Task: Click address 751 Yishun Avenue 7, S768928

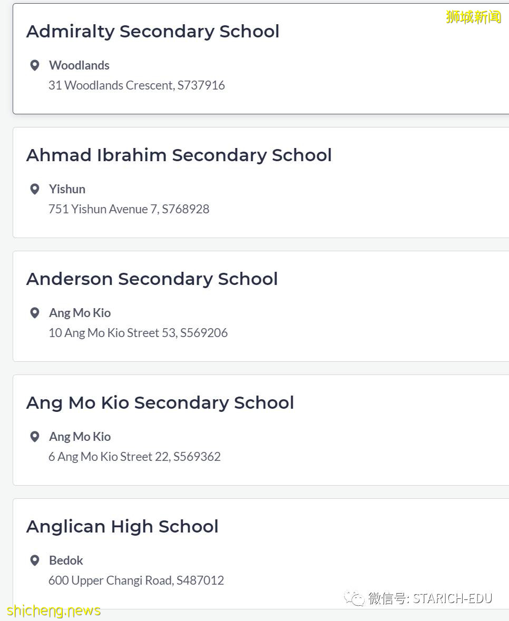Action: point(129,209)
